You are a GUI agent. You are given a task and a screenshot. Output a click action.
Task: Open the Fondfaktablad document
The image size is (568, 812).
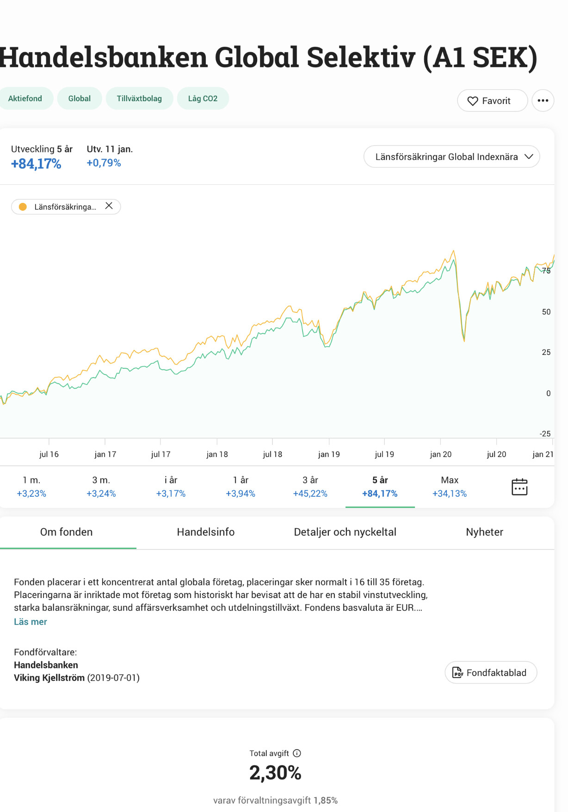click(491, 672)
